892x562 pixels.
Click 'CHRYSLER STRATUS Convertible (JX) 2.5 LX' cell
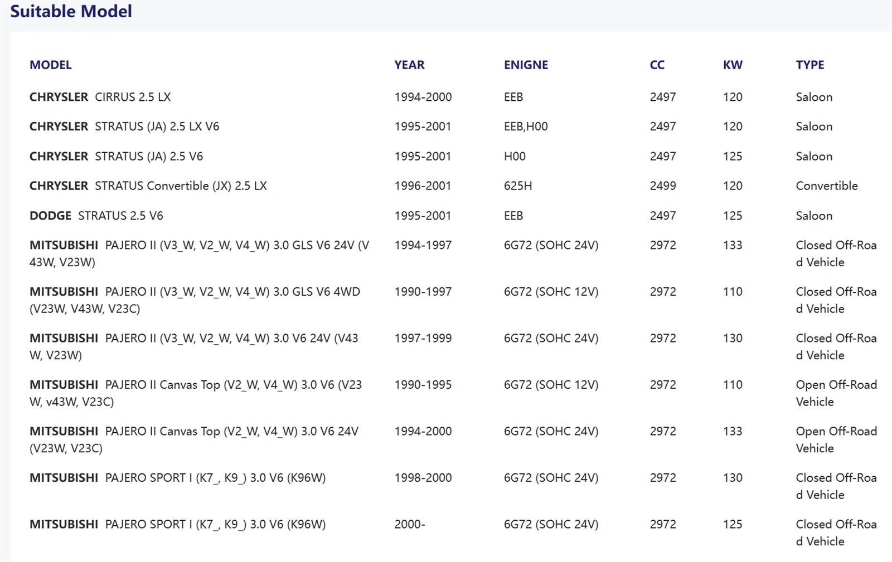(148, 186)
